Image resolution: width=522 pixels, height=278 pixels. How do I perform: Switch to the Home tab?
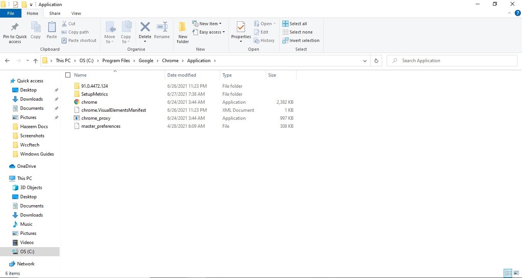(x=32, y=13)
